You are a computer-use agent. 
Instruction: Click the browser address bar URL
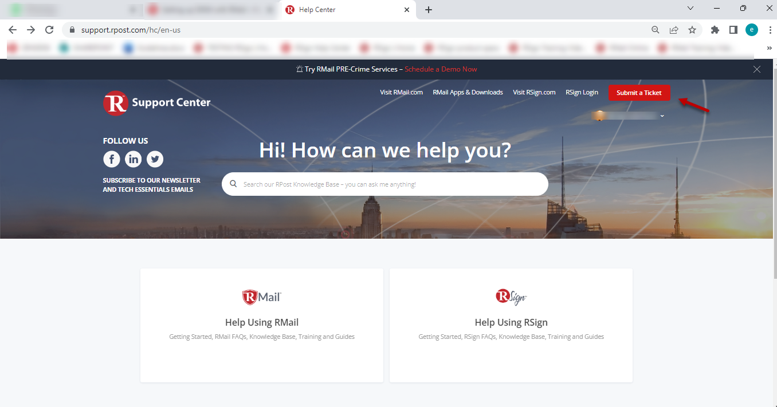coord(131,30)
